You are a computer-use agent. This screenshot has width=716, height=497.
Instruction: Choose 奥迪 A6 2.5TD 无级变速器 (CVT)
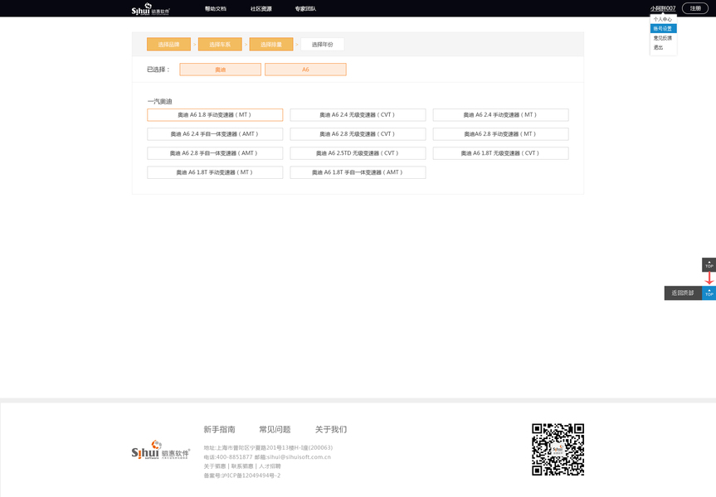[x=358, y=153]
